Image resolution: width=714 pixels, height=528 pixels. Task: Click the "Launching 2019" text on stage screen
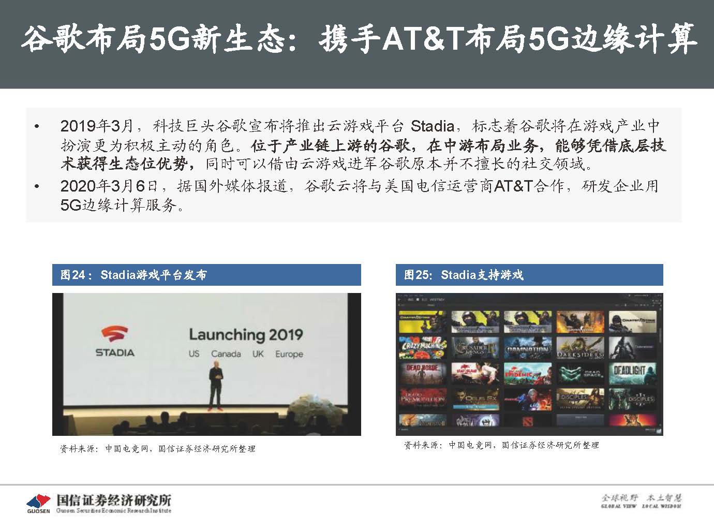pyautogui.click(x=246, y=334)
